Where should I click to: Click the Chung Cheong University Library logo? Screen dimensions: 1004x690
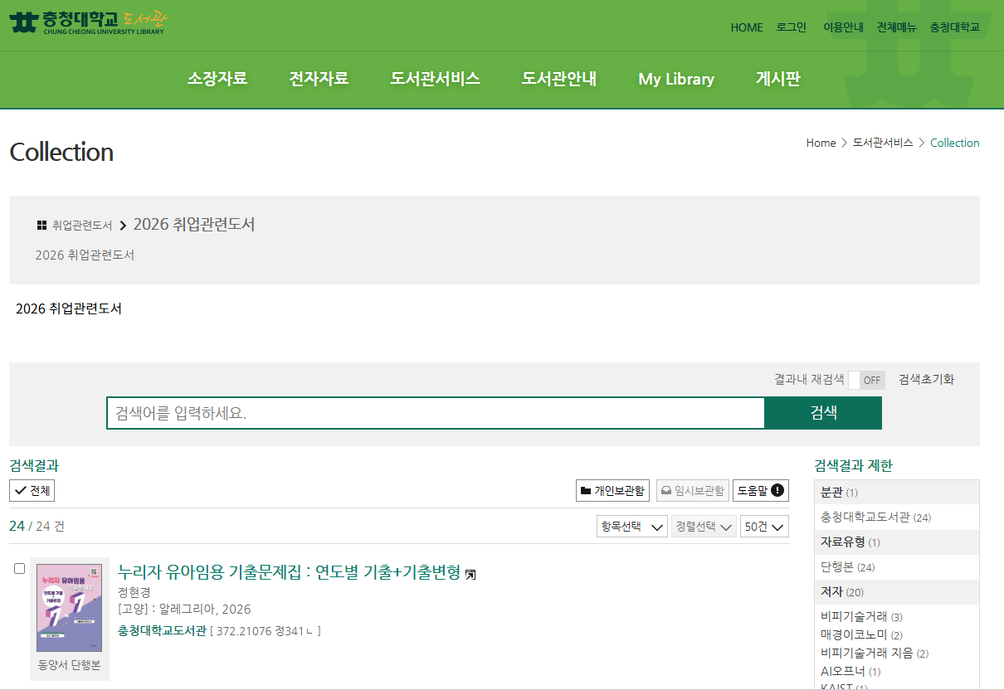(x=89, y=22)
